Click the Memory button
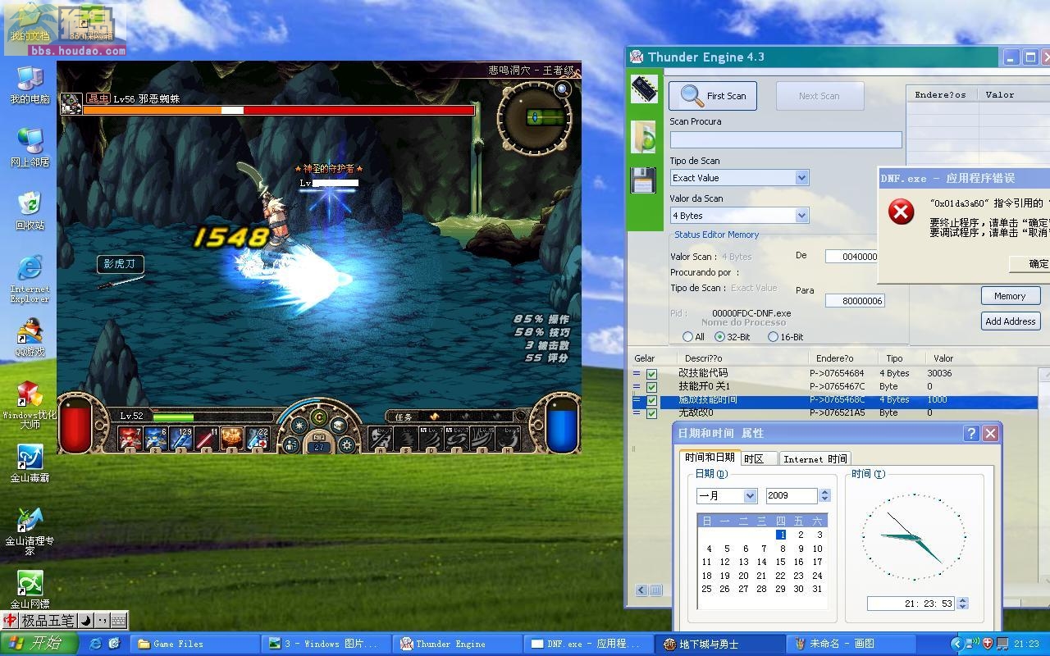This screenshot has width=1050, height=656. tap(1010, 296)
